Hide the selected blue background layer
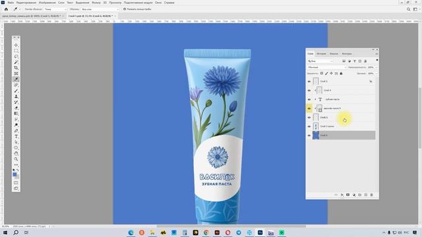The height and width of the screenshot is (237, 422). (x=309, y=136)
